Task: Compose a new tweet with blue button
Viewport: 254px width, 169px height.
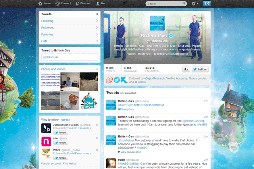Action: pos(207,4)
